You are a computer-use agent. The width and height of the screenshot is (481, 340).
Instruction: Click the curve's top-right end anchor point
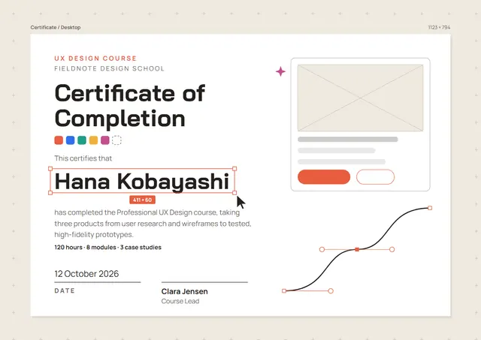click(x=430, y=208)
